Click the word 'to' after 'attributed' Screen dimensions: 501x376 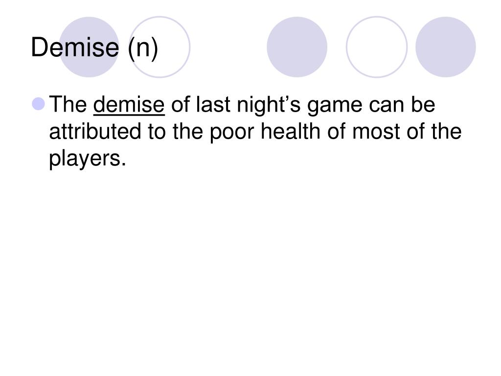[x=157, y=132]
